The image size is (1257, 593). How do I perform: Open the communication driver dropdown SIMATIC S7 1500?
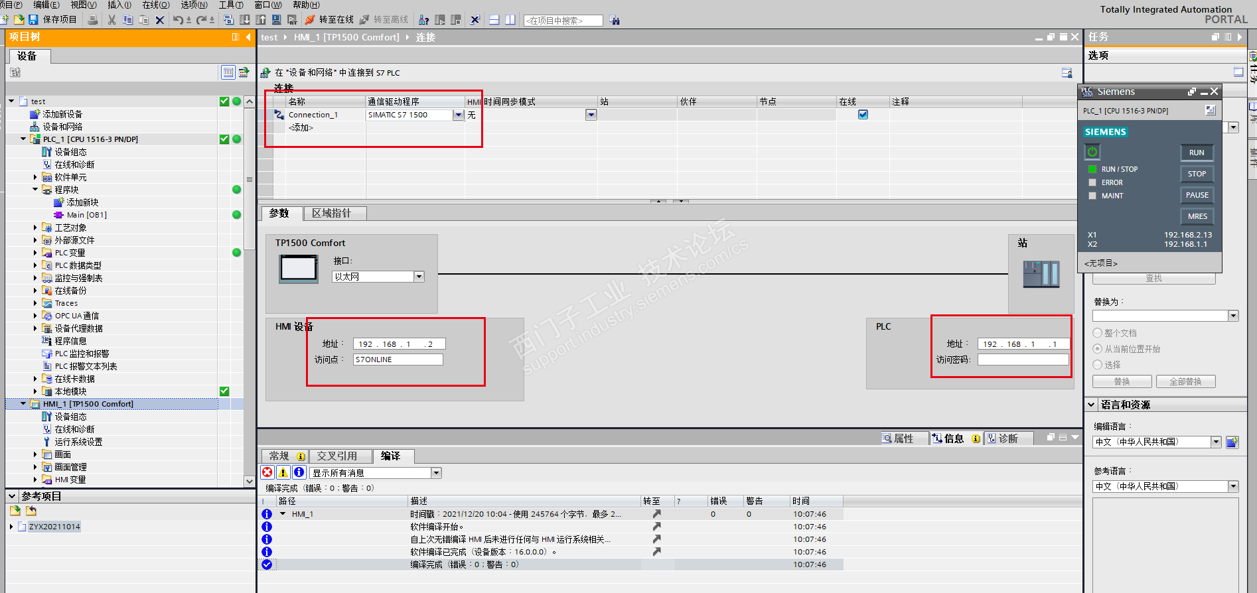click(x=459, y=115)
